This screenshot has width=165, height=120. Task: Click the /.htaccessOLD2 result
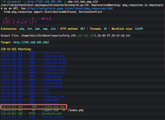(x=52, y=86)
